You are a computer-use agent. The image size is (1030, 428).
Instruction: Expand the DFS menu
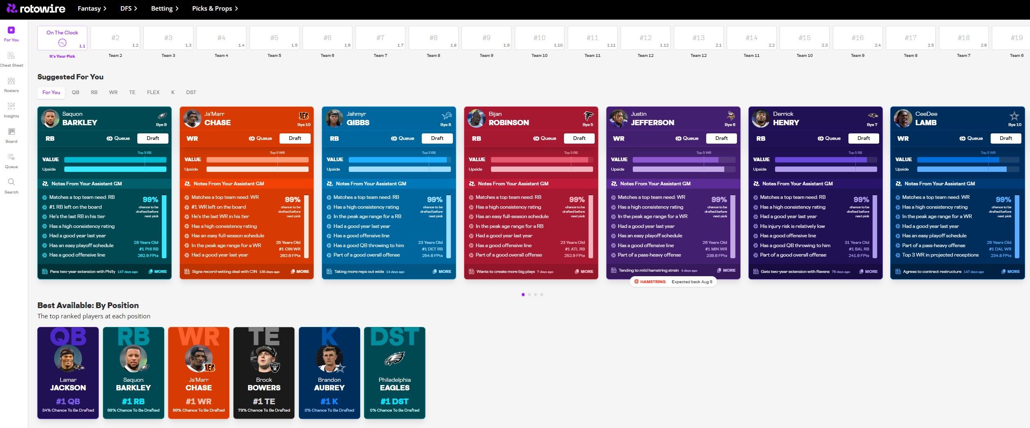129,8
